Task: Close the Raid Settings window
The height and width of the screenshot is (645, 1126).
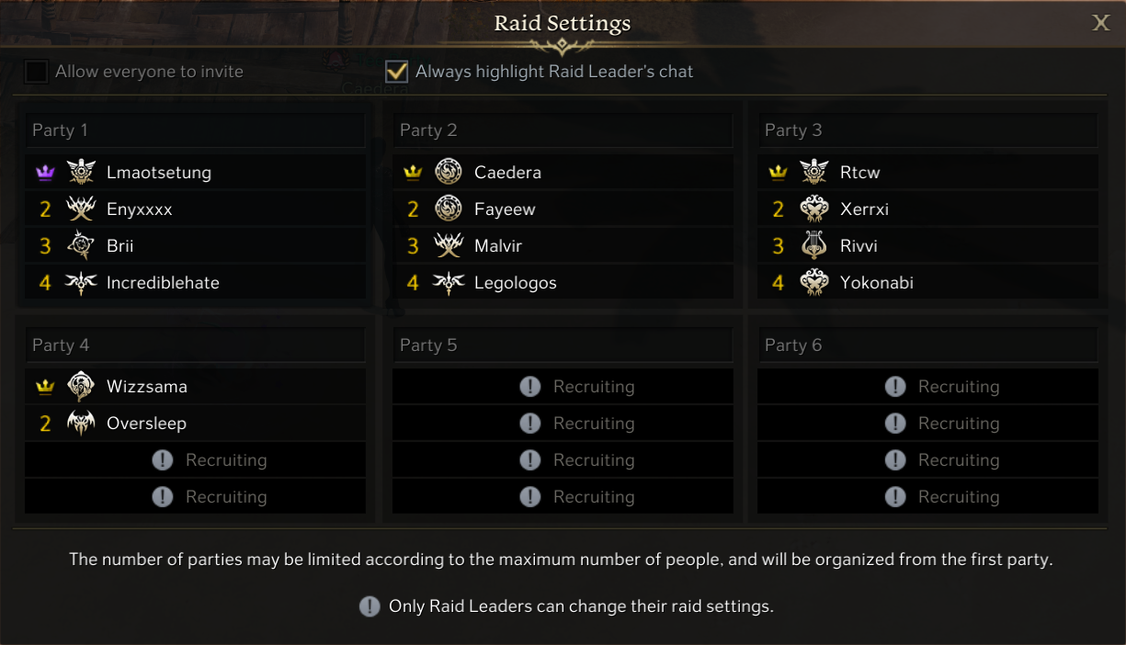Action: 1100,24
